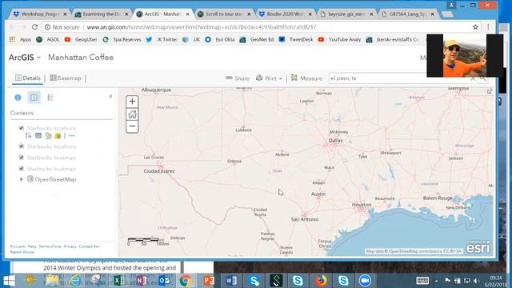The width and height of the screenshot is (512, 288).
Task: Open the Measure tool
Action: click(x=306, y=78)
